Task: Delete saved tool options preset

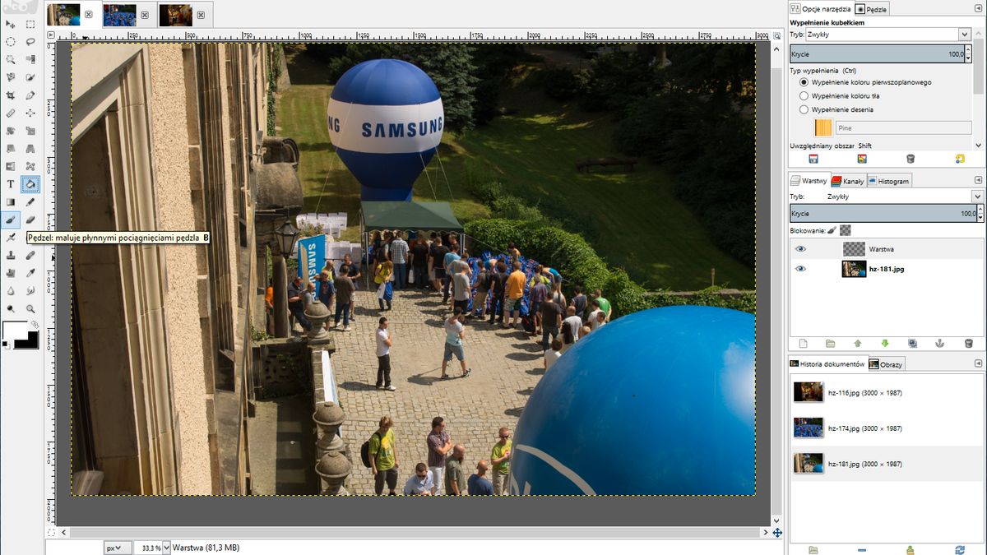Action: (x=911, y=159)
